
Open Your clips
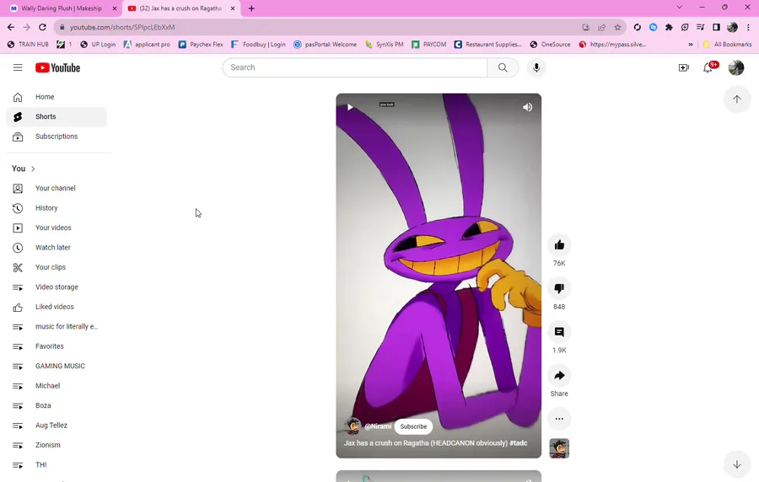pos(57,267)
